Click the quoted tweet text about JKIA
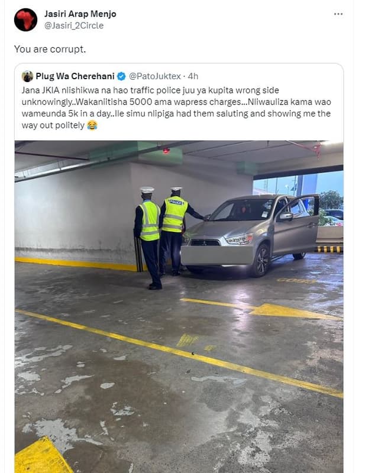 (x=176, y=108)
